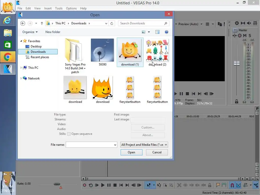Click the playback Rate slider
The width and height of the screenshot is (260, 195).
(x=57, y=184)
